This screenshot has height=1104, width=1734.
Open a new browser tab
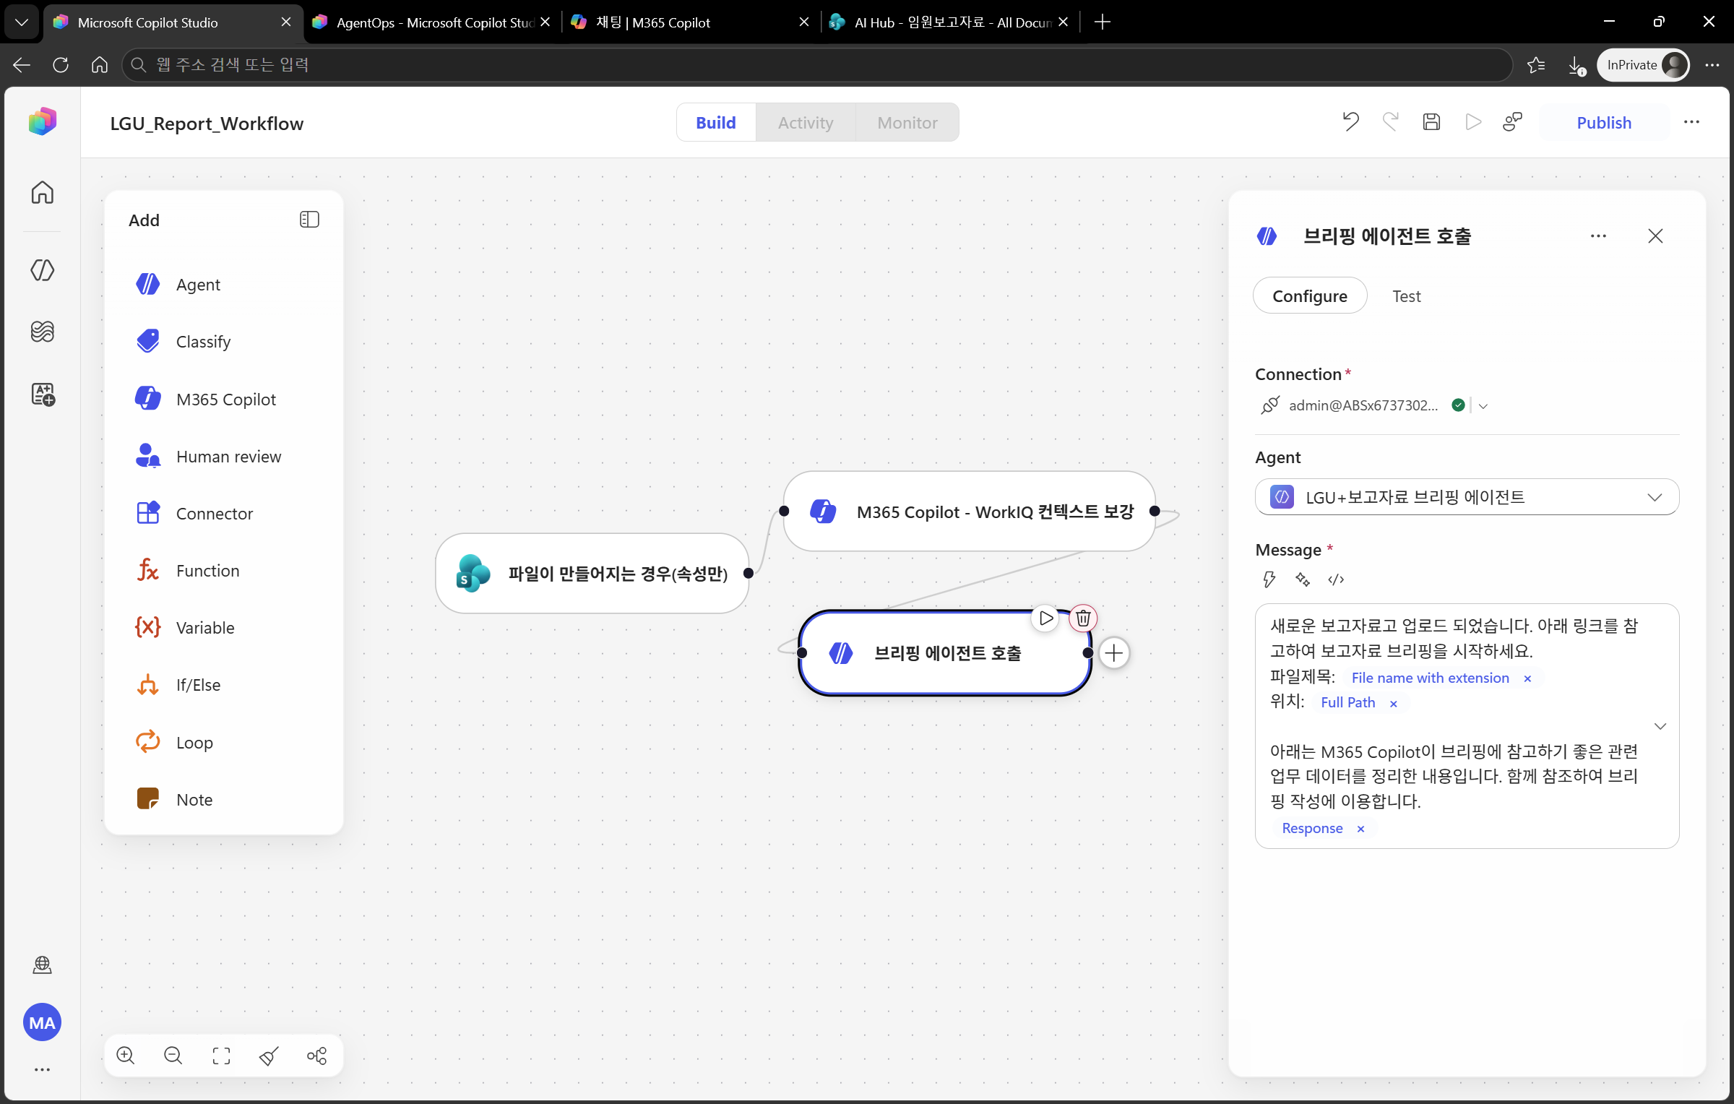pos(1103,22)
